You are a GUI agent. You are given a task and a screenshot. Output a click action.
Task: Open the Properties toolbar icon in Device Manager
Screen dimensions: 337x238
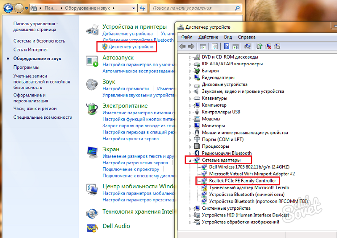click(x=214, y=46)
